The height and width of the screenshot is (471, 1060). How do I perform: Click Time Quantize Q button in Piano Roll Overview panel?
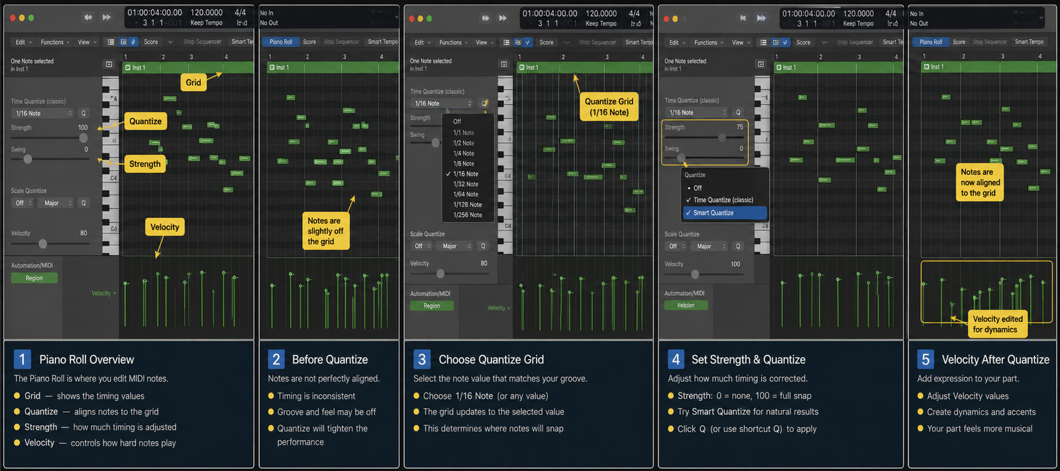83,113
